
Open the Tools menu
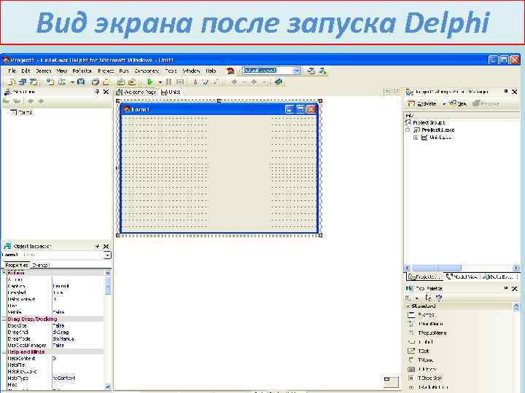[171, 71]
